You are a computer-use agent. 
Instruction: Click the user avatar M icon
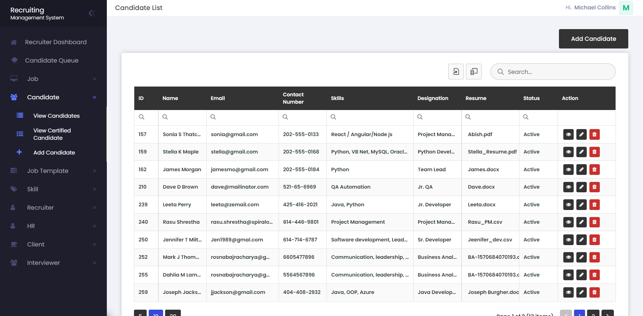(626, 8)
